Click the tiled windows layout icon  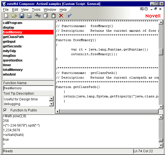(142, 9)
